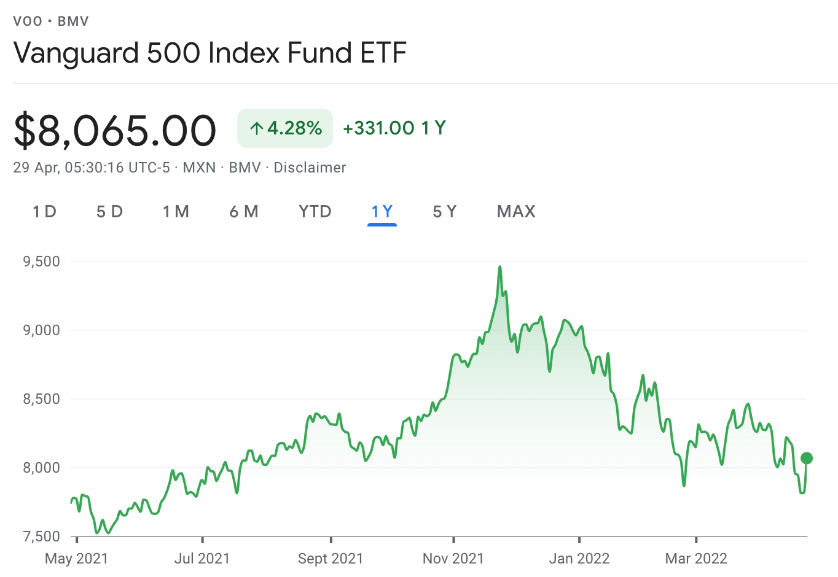The width and height of the screenshot is (838, 577).
Task: Click the Vanguard 500 Index Fund ETF title
Action: pos(210,53)
